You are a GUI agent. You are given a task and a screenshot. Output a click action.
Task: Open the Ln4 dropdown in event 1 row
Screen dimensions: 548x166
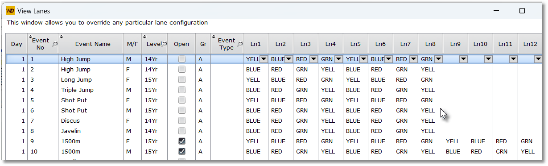pyautogui.click(x=338, y=59)
